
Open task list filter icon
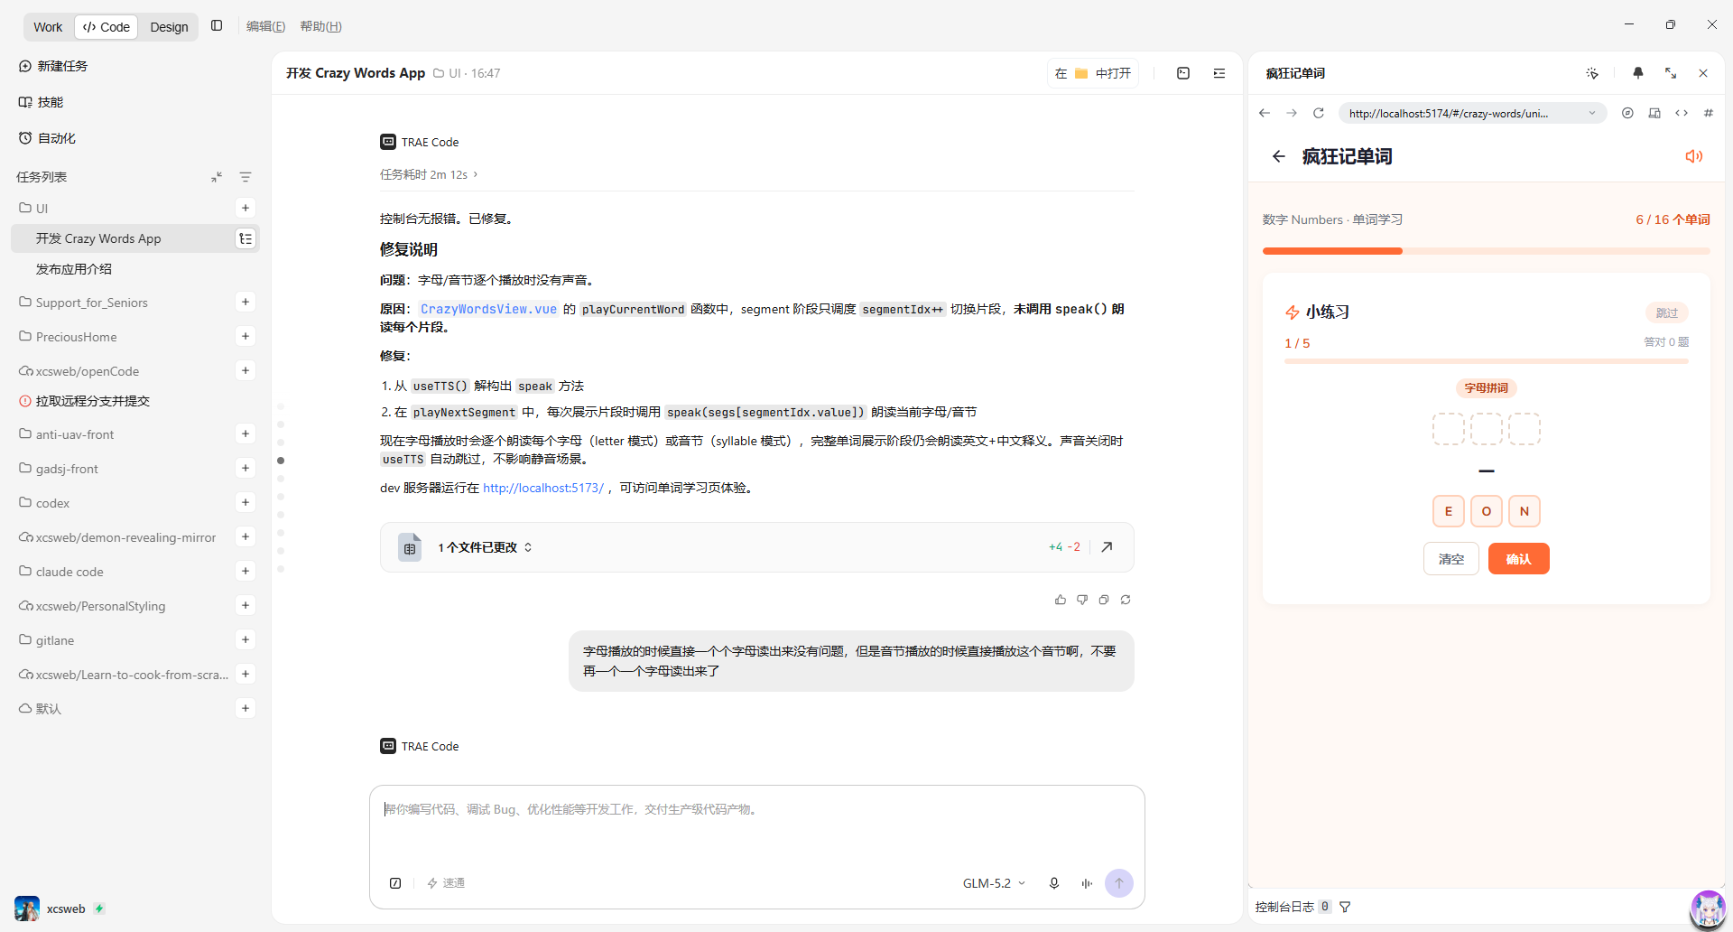tap(246, 177)
